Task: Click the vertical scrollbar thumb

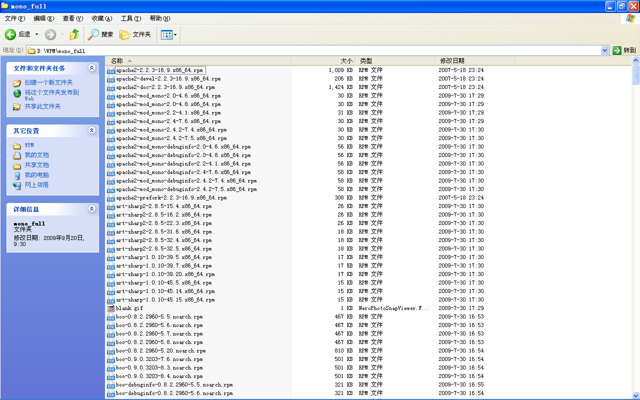Action: (x=636, y=74)
